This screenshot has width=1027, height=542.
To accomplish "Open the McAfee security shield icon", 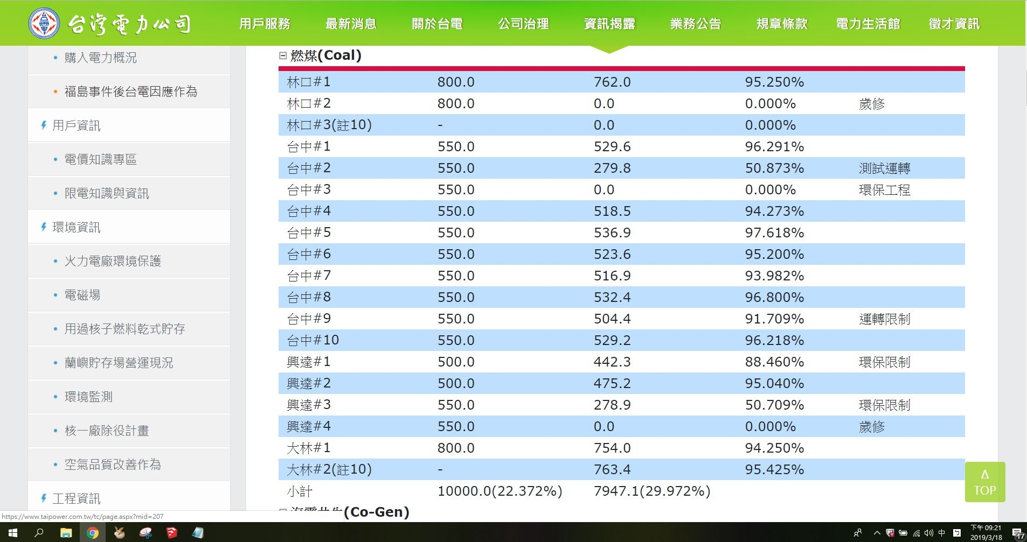I will 890,533.
